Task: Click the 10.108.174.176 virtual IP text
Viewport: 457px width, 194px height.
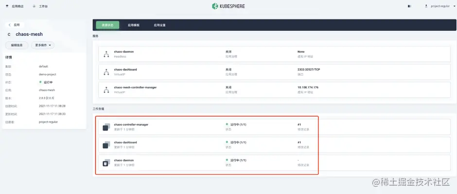Action: click(308, 88)
